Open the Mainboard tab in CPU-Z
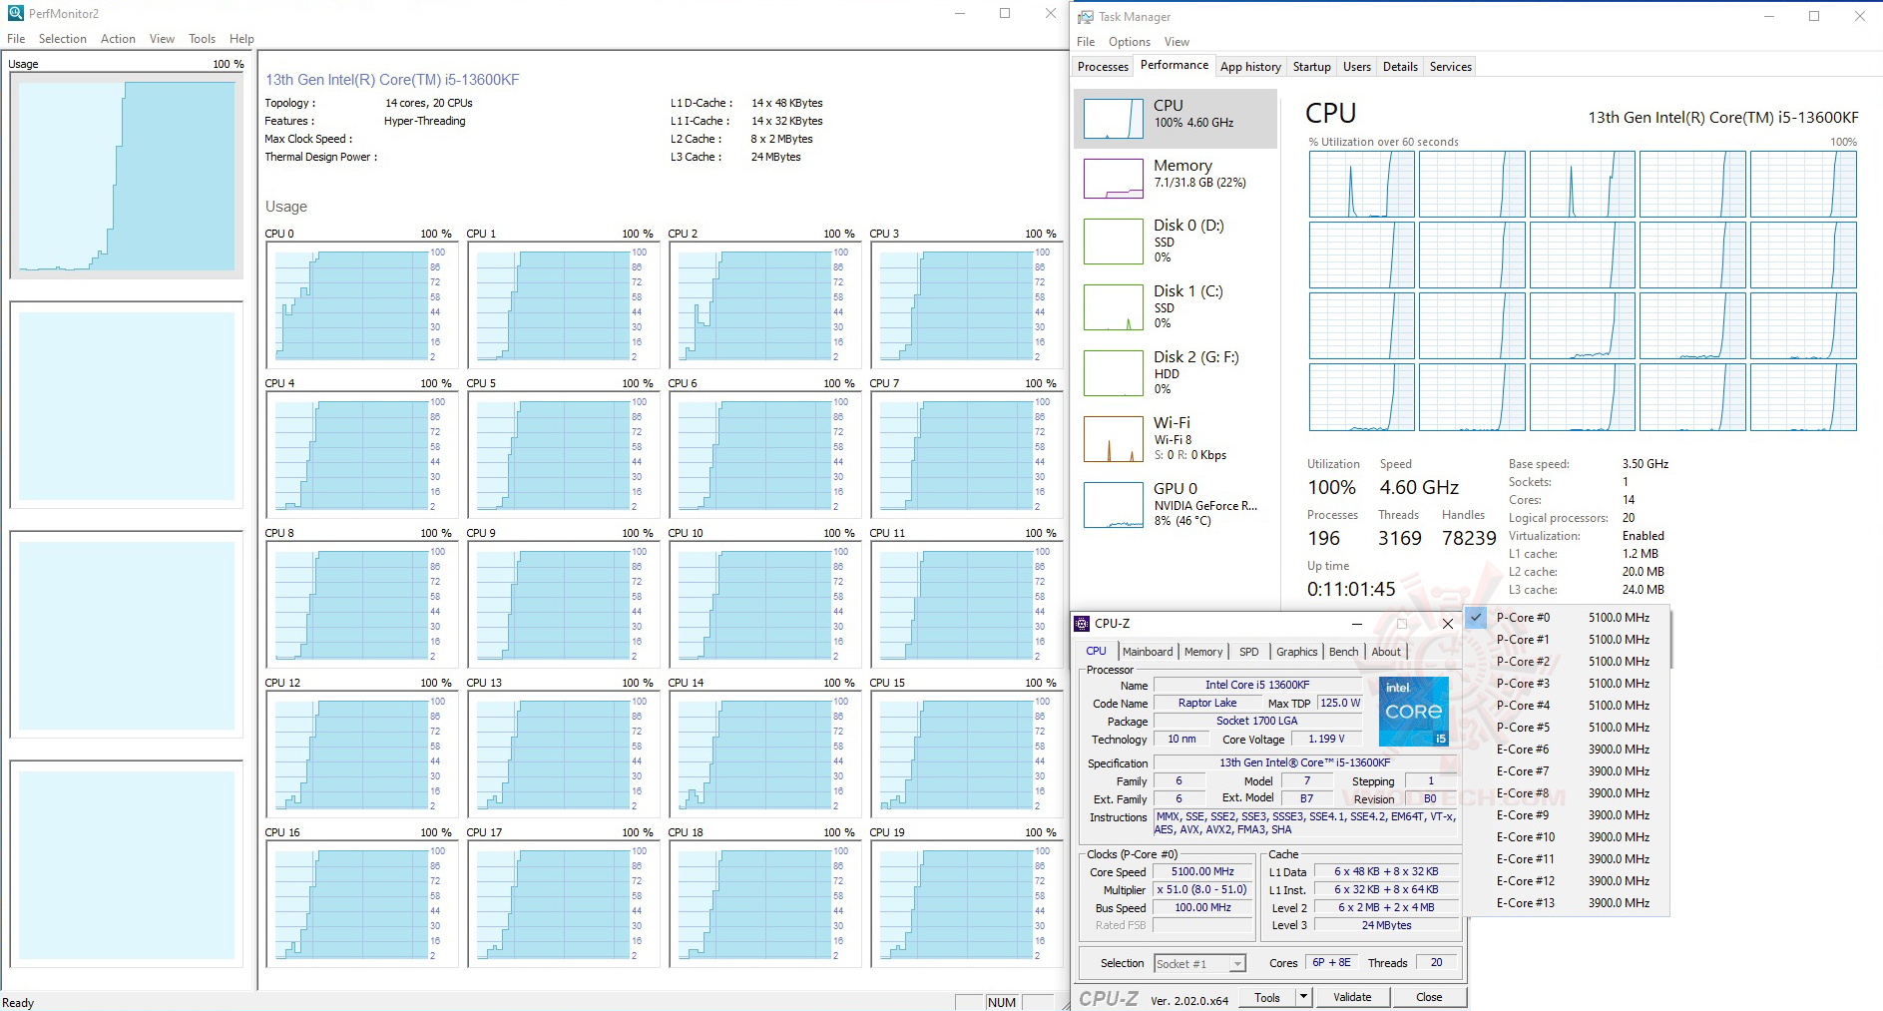 pyautogui.click(x=1148, y=652)
